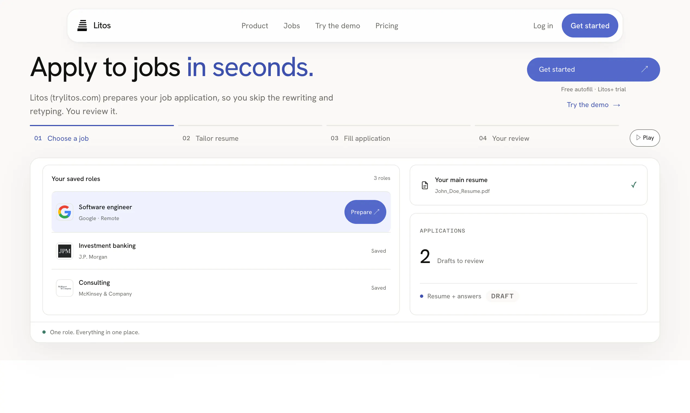The image size is (690, 413).
Task: Select the Consulting role row
Action: [x=221, y=288]
